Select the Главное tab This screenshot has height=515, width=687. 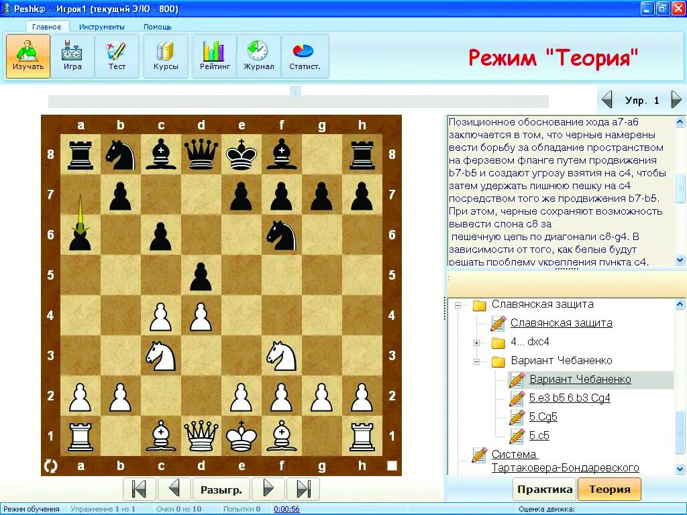tap(46, 27)
